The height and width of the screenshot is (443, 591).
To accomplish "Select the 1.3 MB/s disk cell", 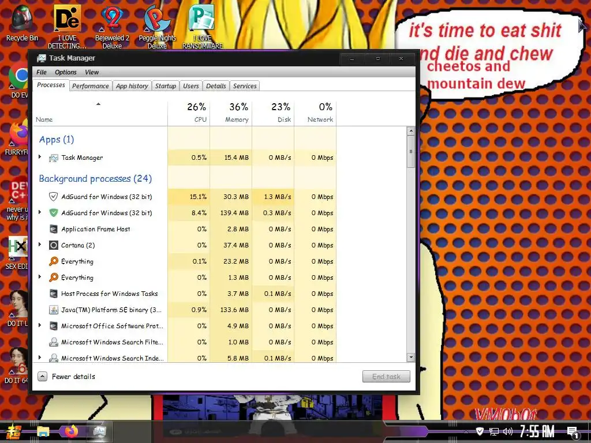I will tap(273, 197).
